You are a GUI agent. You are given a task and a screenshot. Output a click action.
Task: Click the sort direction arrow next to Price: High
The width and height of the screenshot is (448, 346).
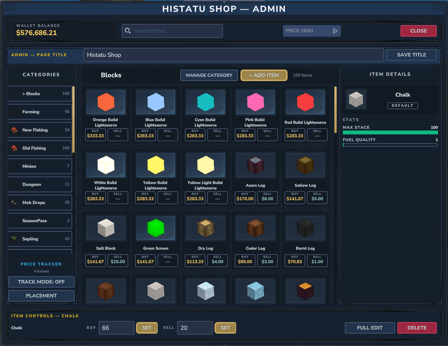[336, 31]
